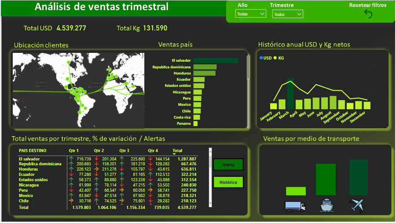396x223 pixels.
Task: Click the Qtr 4 column header
Action: (x=153, y=150)
